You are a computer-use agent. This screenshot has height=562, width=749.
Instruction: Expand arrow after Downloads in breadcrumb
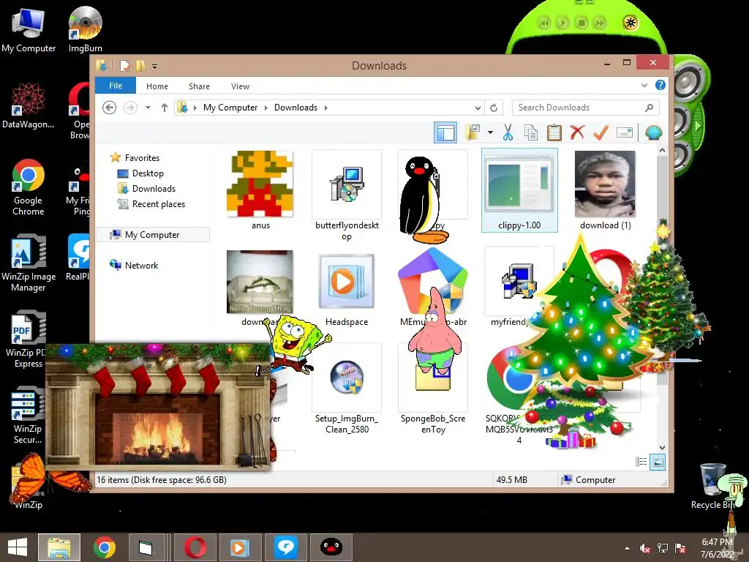[x=325, y=108]
